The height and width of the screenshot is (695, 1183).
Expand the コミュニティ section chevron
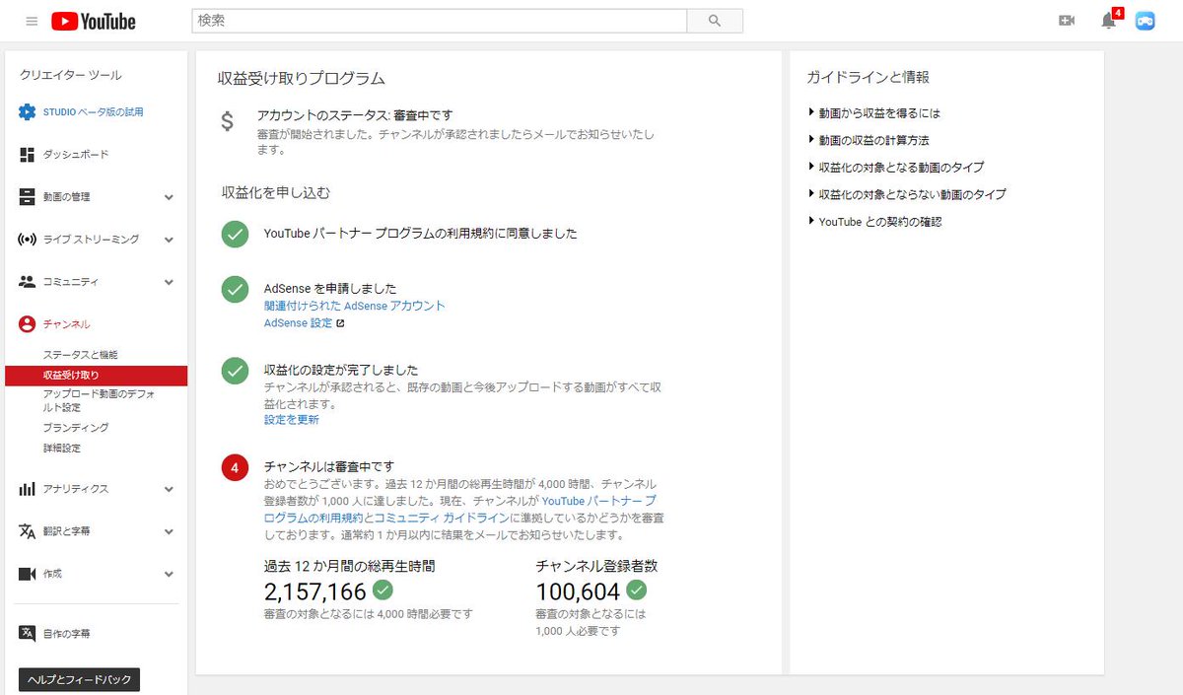click(169, 282)
